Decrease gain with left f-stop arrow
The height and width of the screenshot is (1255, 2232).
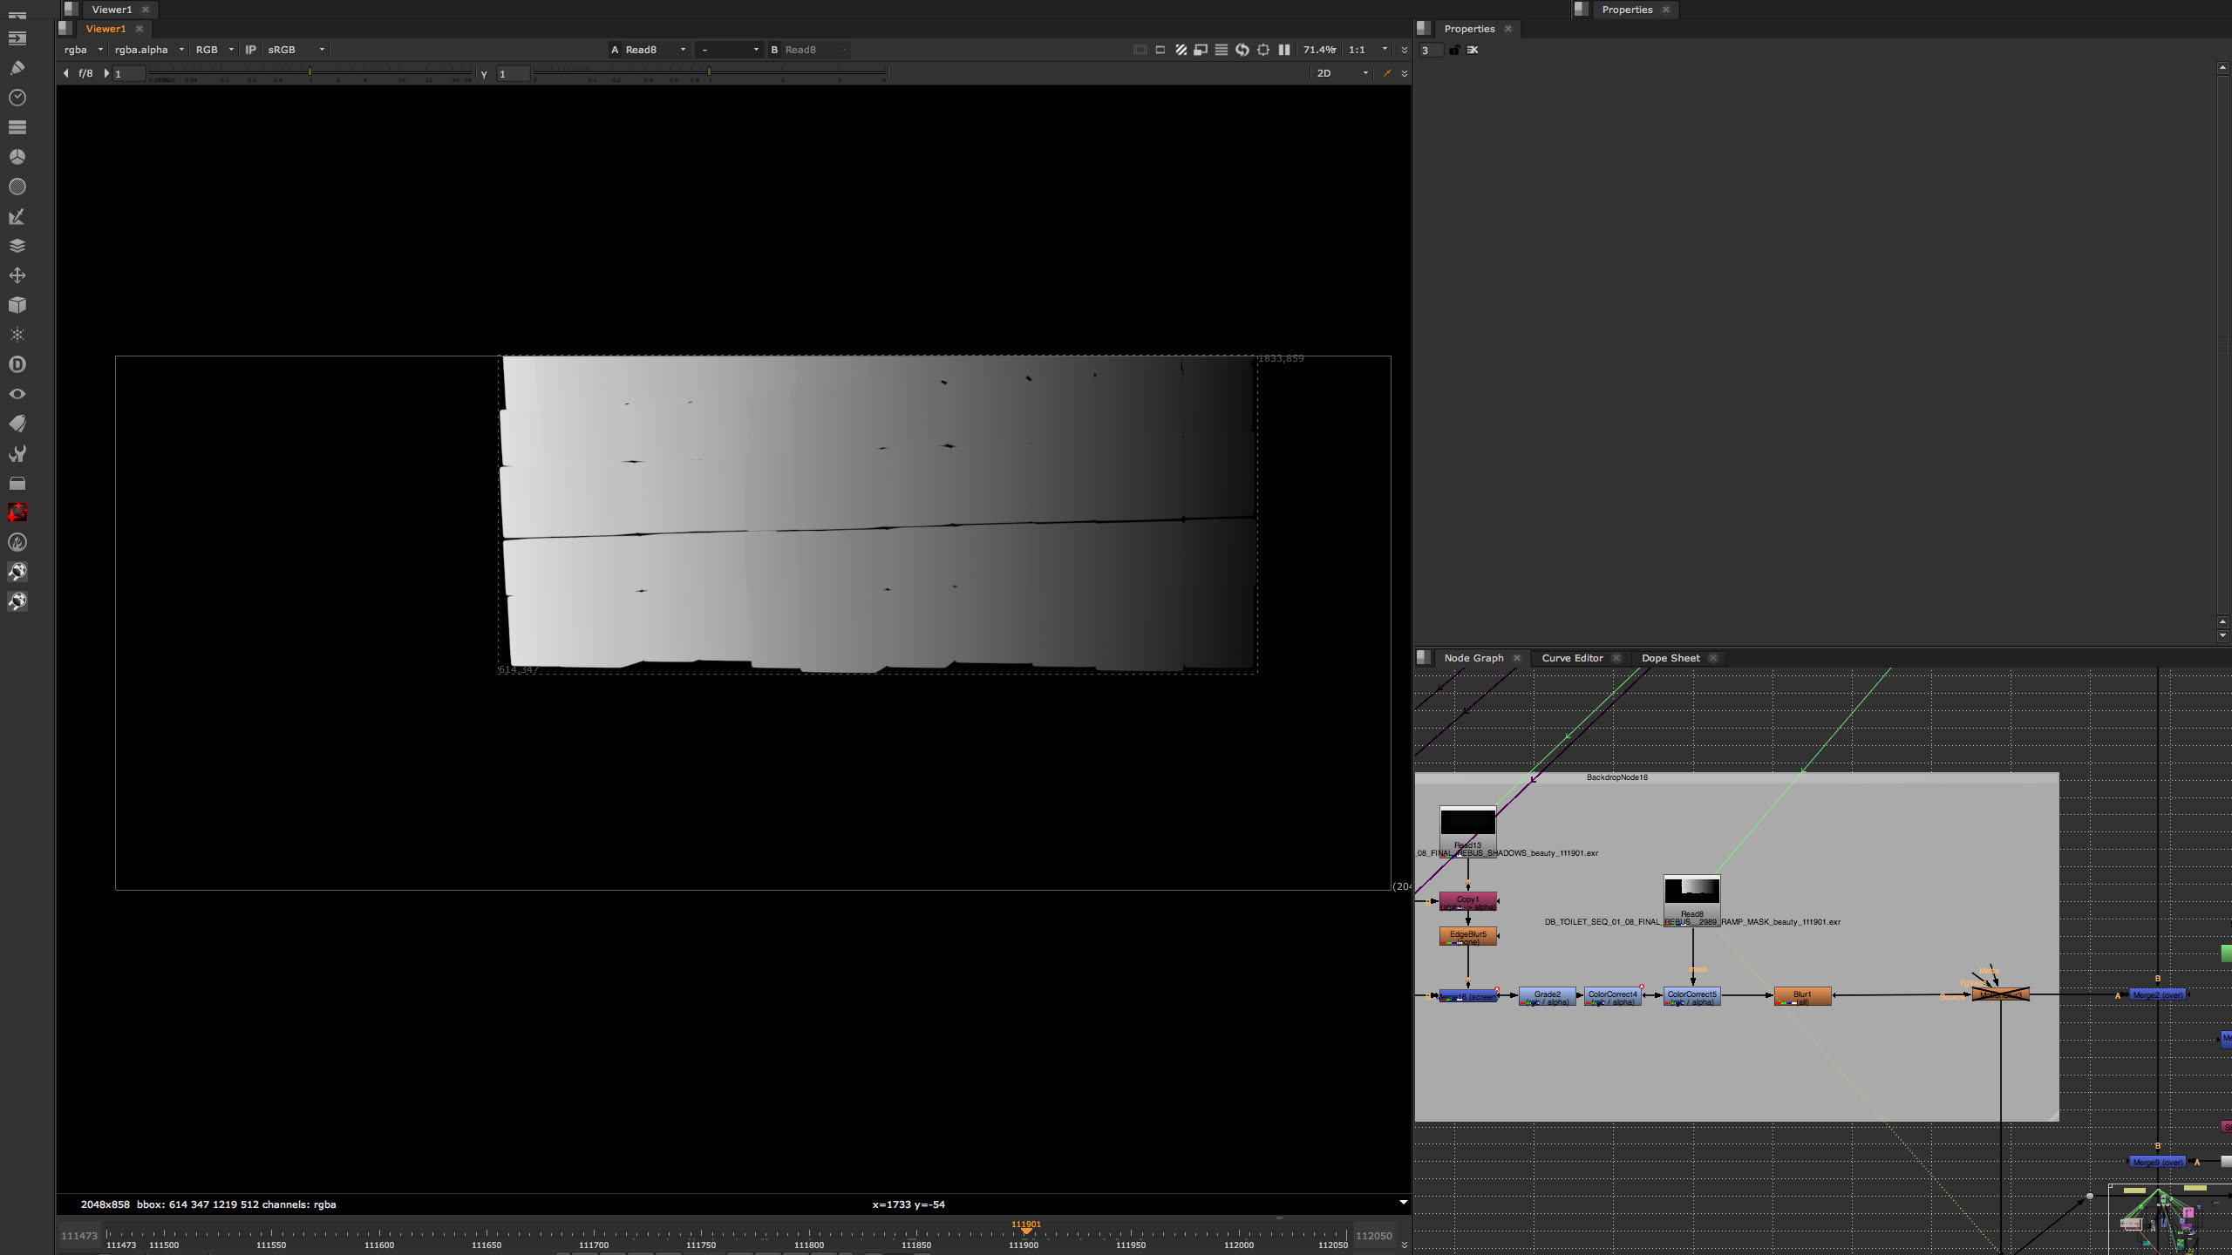(x=66, y=73)
